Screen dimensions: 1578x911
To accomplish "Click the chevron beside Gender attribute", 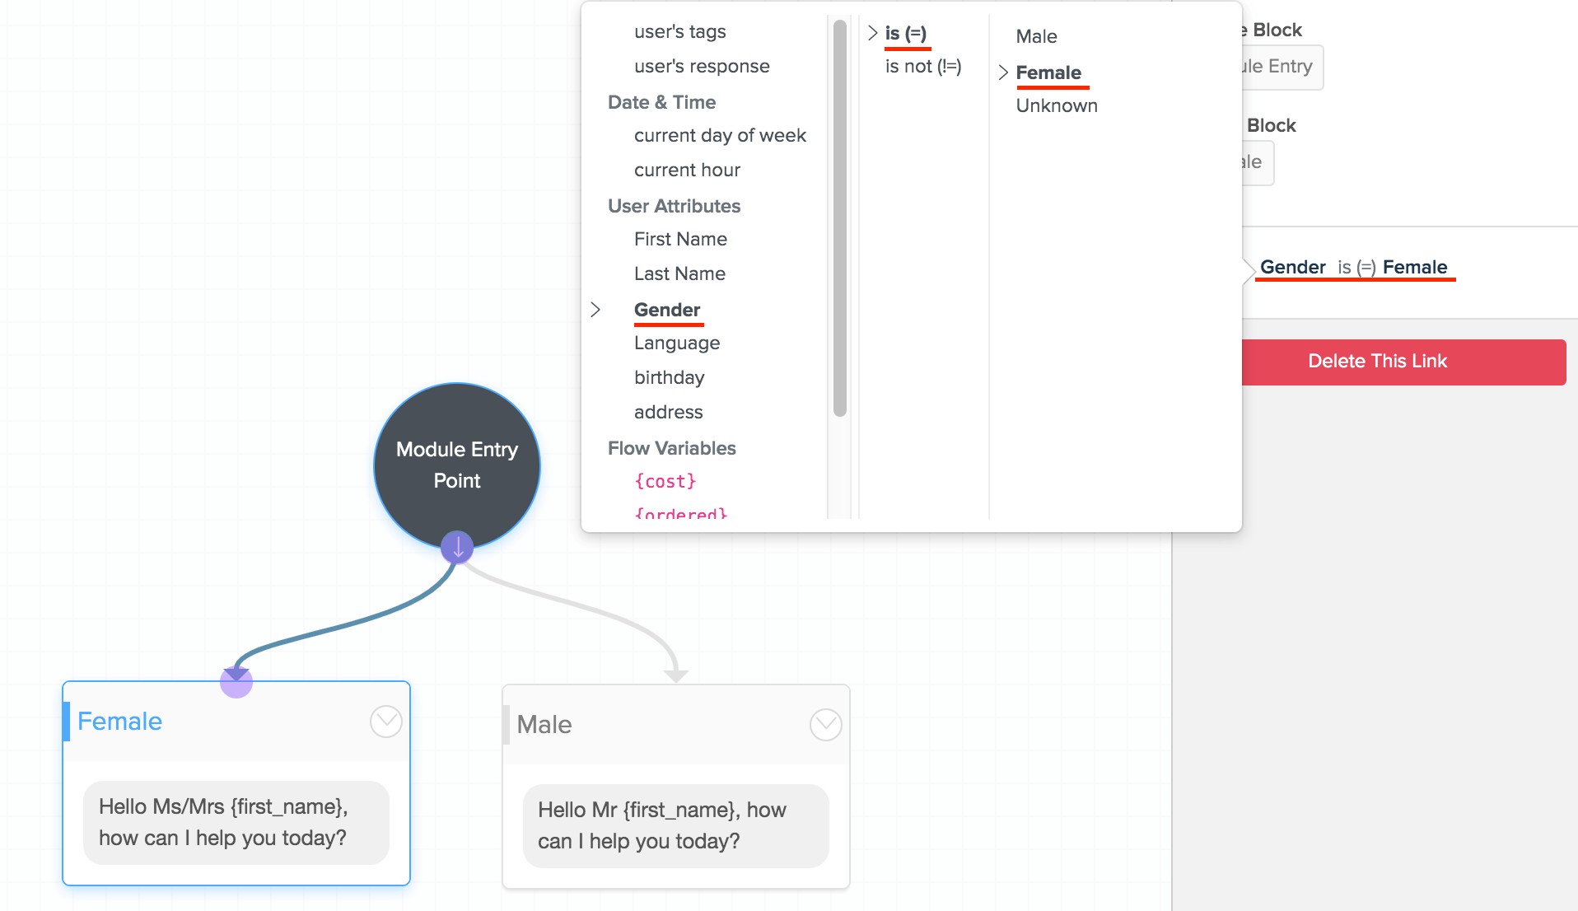I will click(595, 310).
